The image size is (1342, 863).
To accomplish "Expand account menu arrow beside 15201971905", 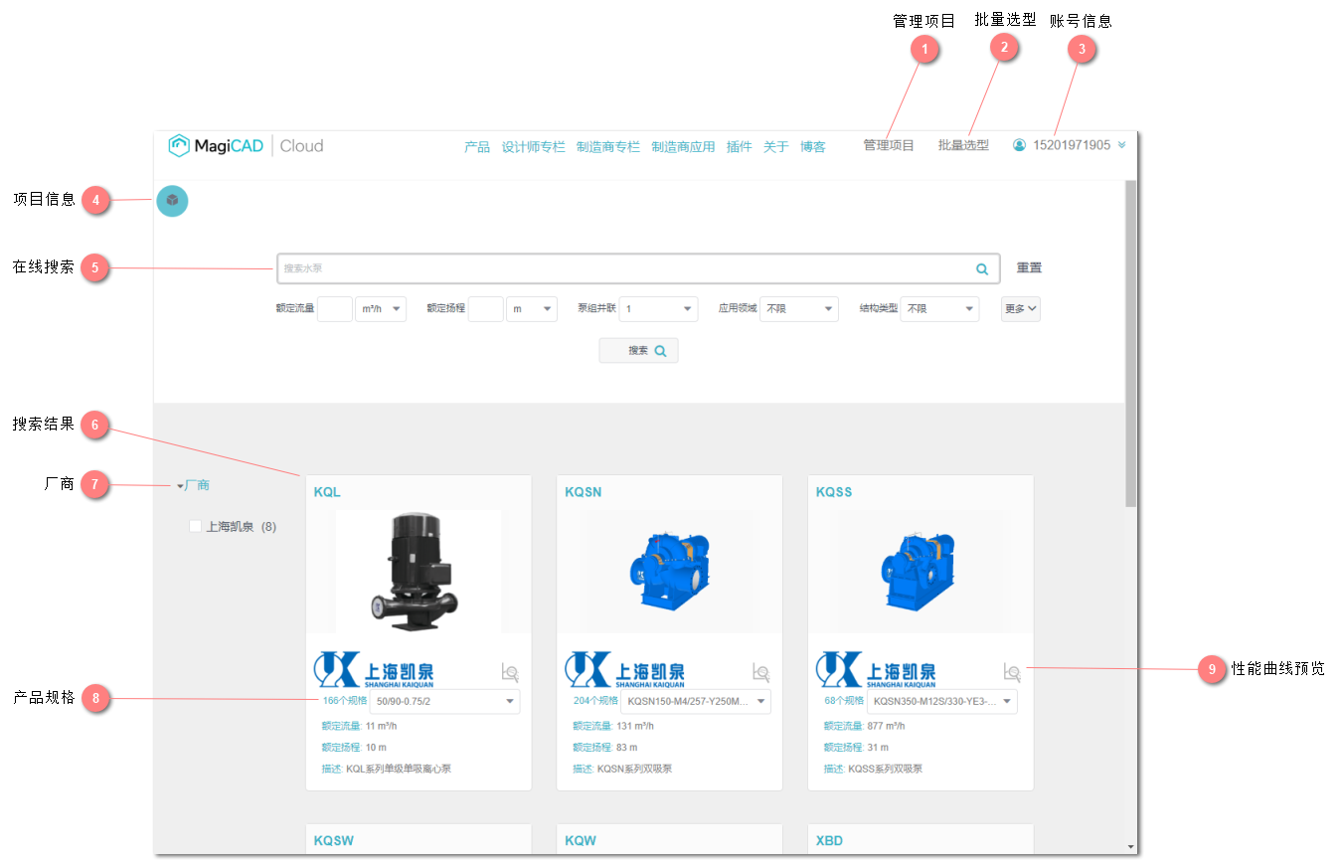I will 1121,145.
